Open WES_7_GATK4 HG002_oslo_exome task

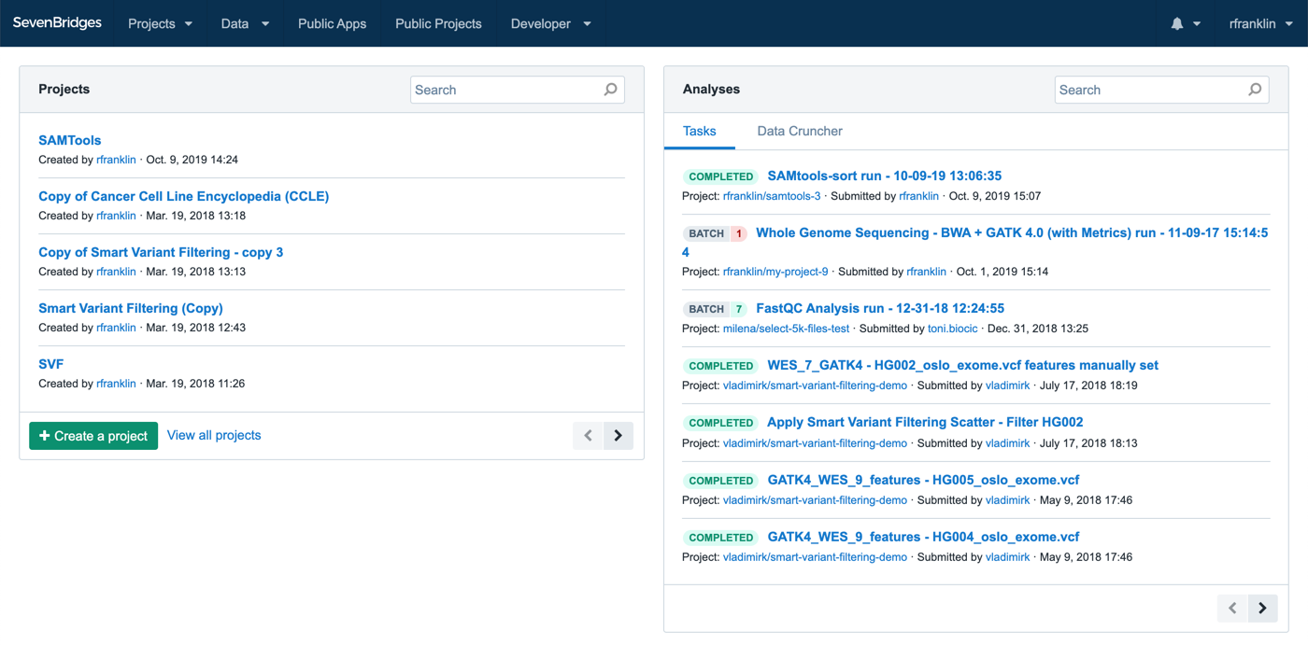pos(963,365)
